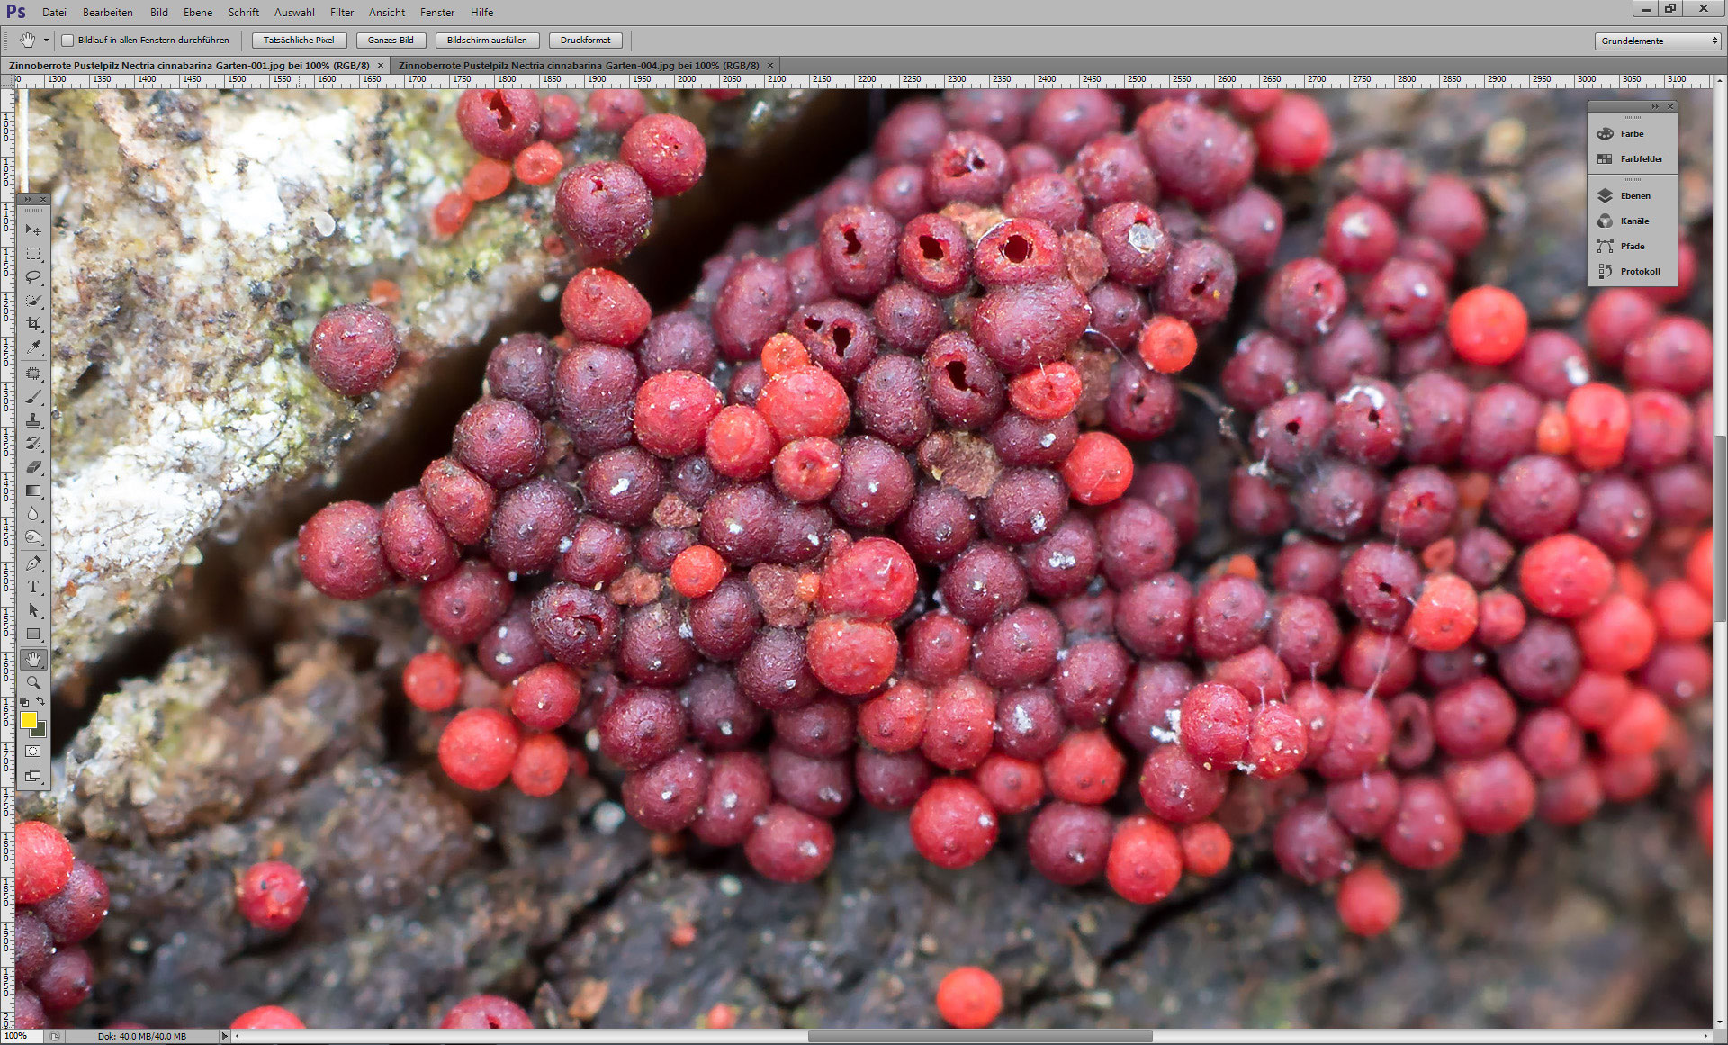Image resolution: width=1728 pixels, height=1045 pixels.
Task: Expand the toolbox with the double arrow
Action: click(x=28, y=199)
